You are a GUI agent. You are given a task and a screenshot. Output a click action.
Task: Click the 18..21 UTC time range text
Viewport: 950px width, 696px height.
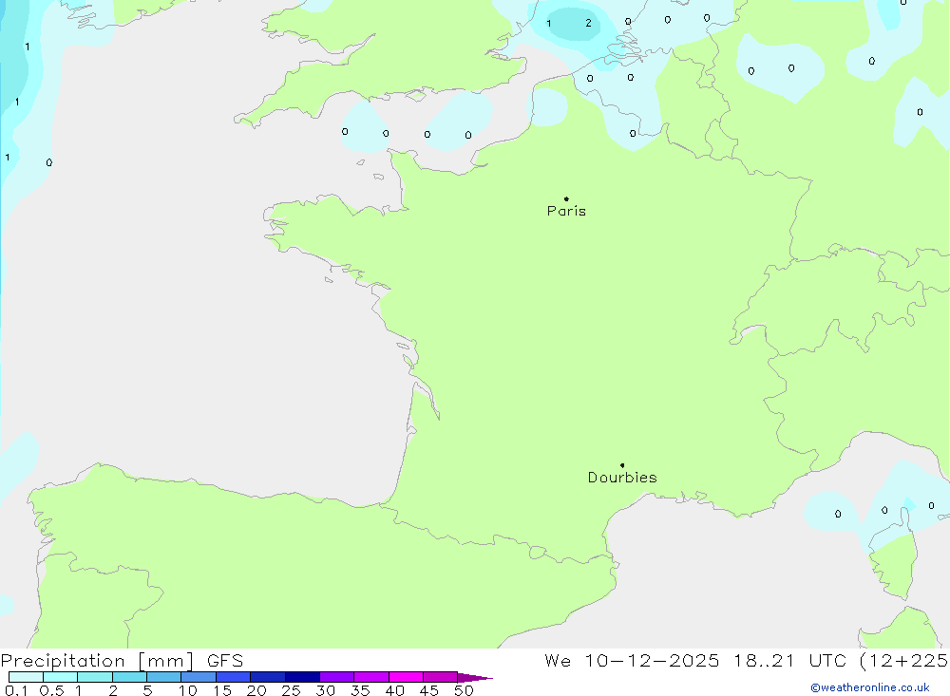click(x=768, y=661)
